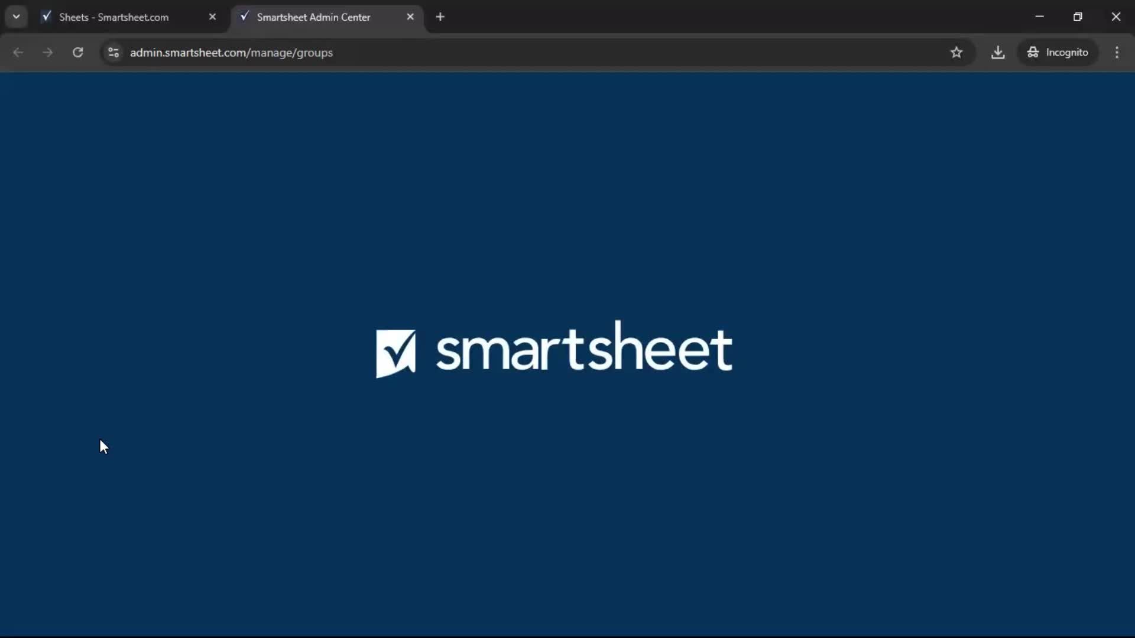Switch to the Sheets - Smartsheet.com tab
The image size is (1135, 638).
[x=114, y=17]
